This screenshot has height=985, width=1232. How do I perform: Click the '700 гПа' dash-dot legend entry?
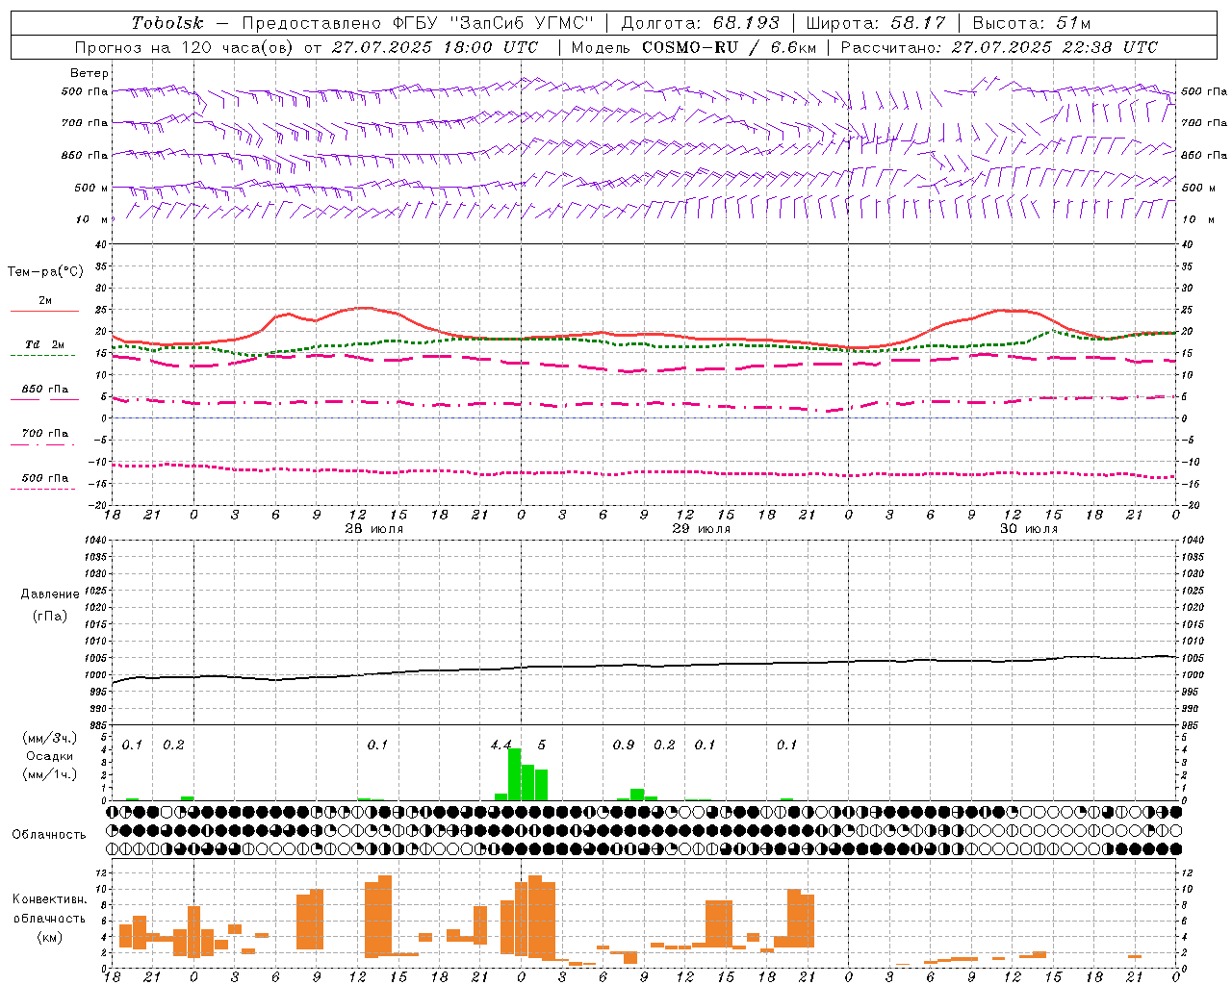tap(45, 433)
